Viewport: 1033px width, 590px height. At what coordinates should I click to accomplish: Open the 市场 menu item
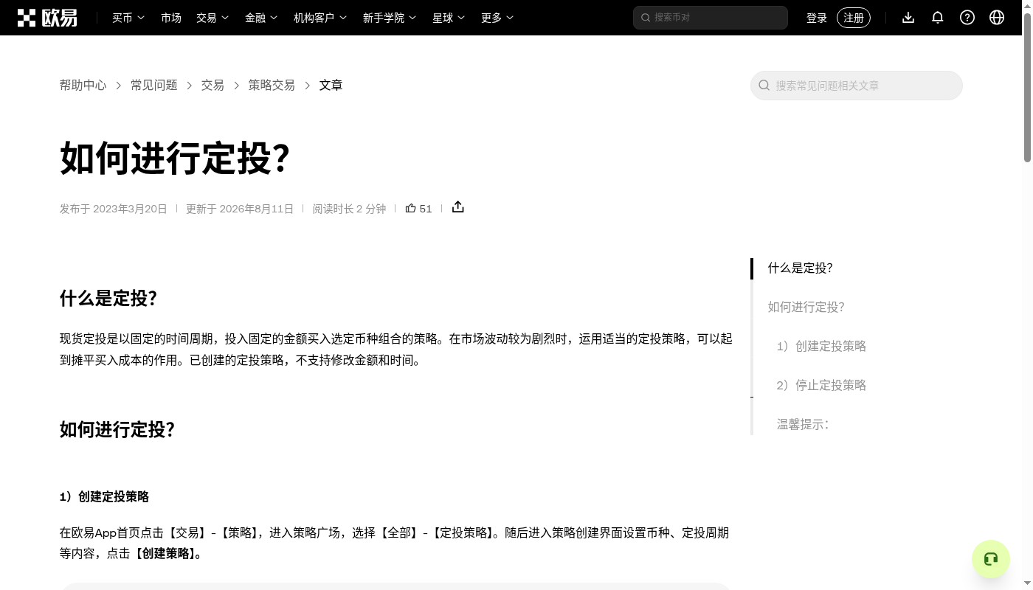(171, 18)
